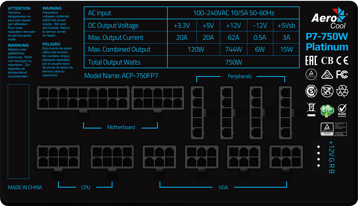Click the 750W total output cell
Screen dimensions: 358x206
(233, 62)
